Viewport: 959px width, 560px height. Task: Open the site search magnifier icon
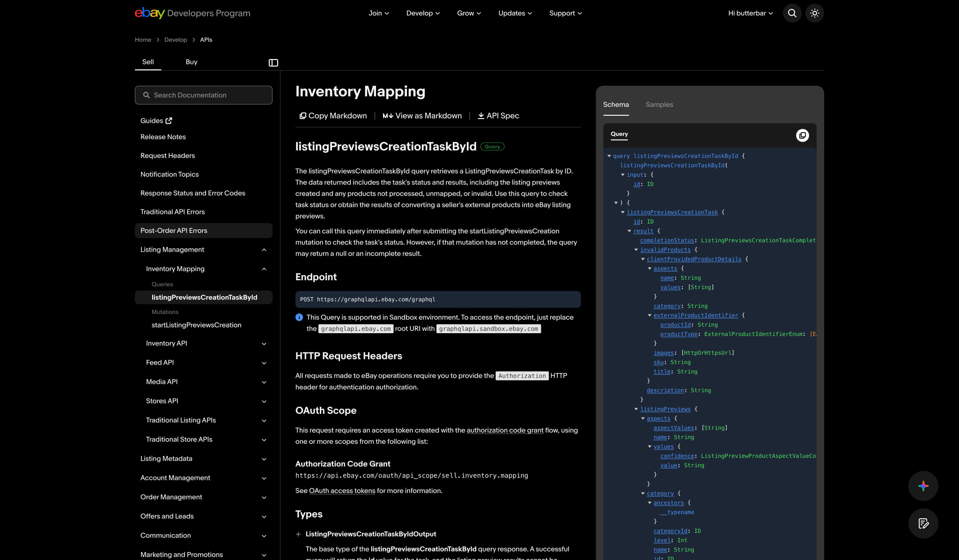click(x=792, y=13)
